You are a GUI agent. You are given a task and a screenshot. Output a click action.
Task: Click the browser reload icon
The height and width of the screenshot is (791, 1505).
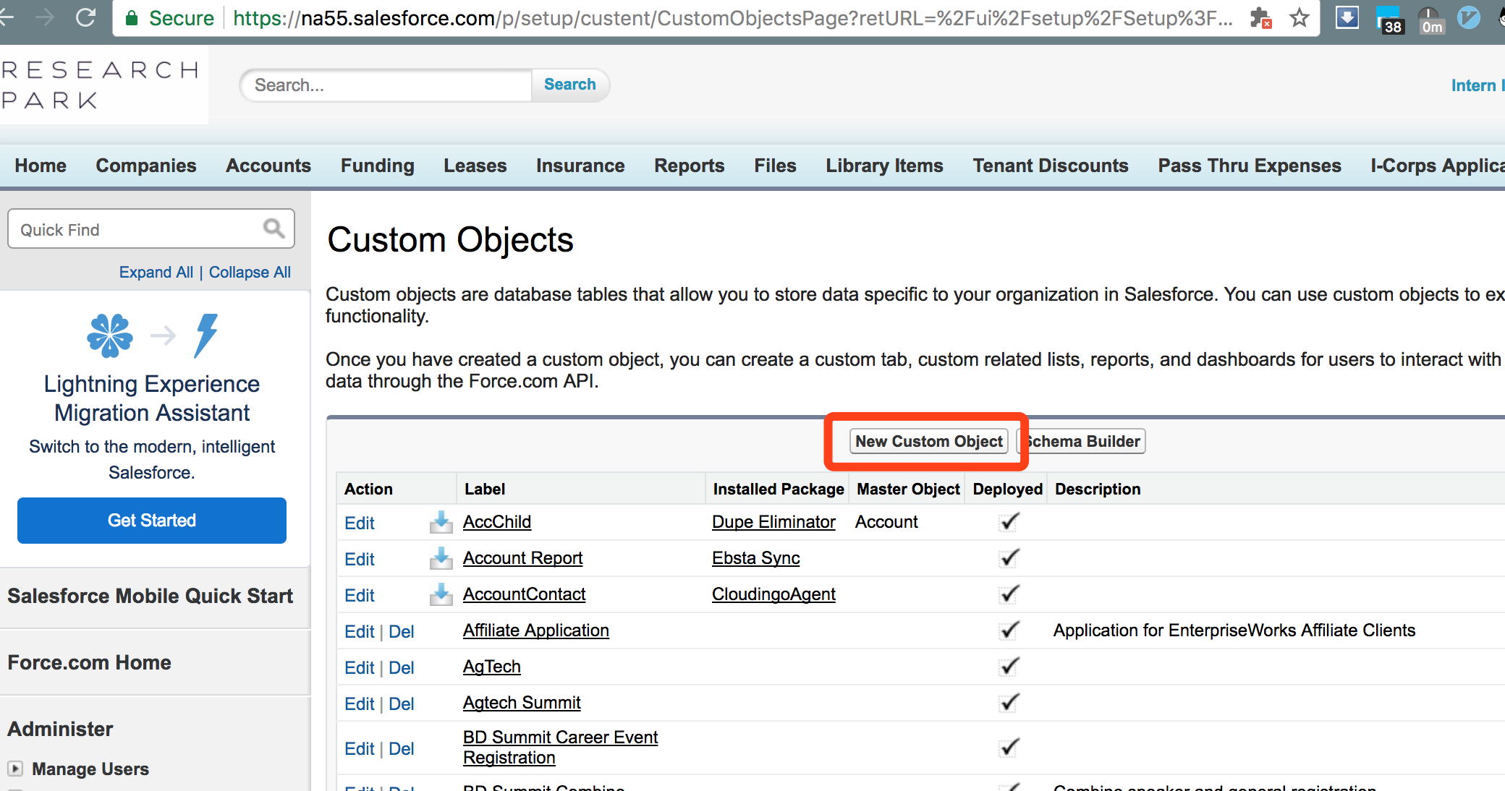coord(86,17)
